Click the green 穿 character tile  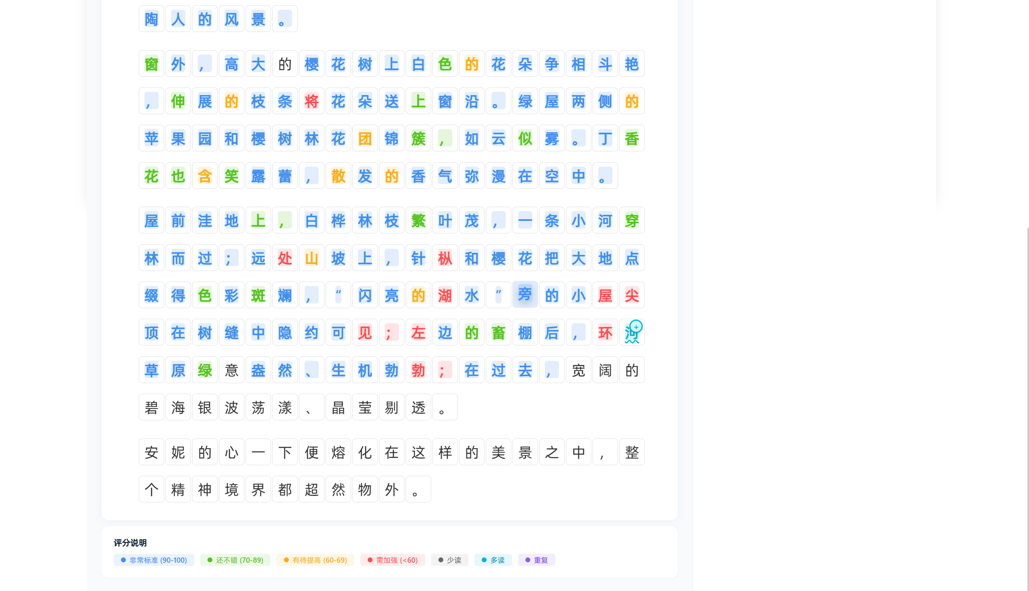pyautogui.click(x=632, y=220)
